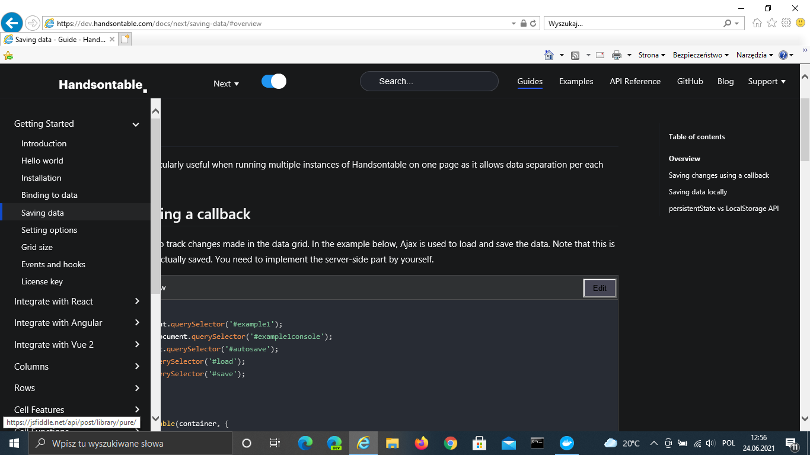
Task: Click the Search field in the header
Action: pos(429,81)
